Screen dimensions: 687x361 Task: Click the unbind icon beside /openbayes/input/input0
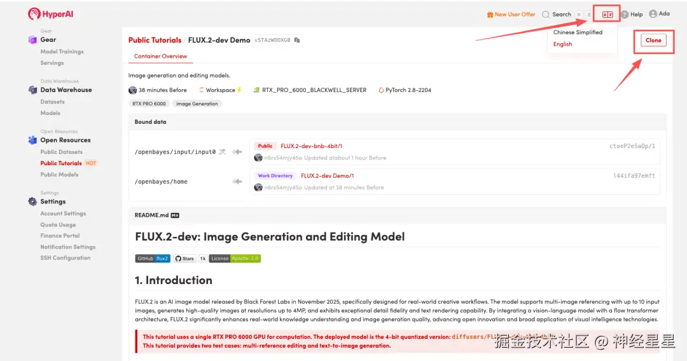pos(223,152)
